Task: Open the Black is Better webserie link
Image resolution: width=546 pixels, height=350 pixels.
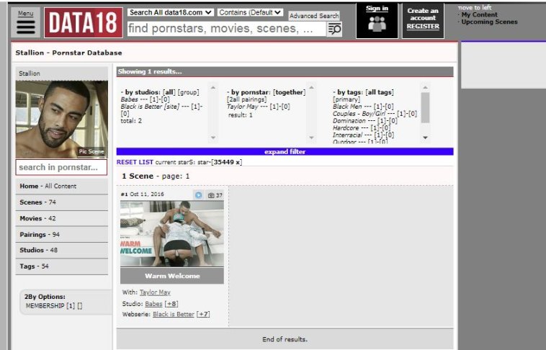Action: (174, 314)
